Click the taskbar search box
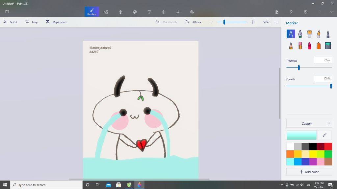The width and height of the screenshot is (337, 189). pos(46,185)
